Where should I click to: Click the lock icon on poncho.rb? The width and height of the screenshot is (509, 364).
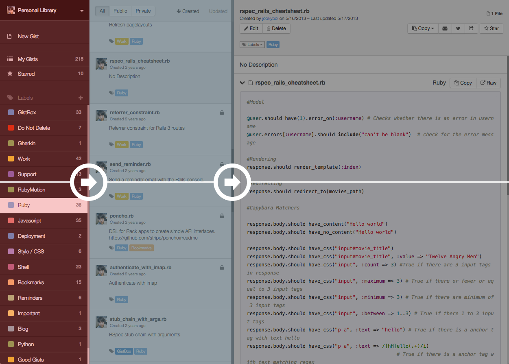tap(222, 216)
